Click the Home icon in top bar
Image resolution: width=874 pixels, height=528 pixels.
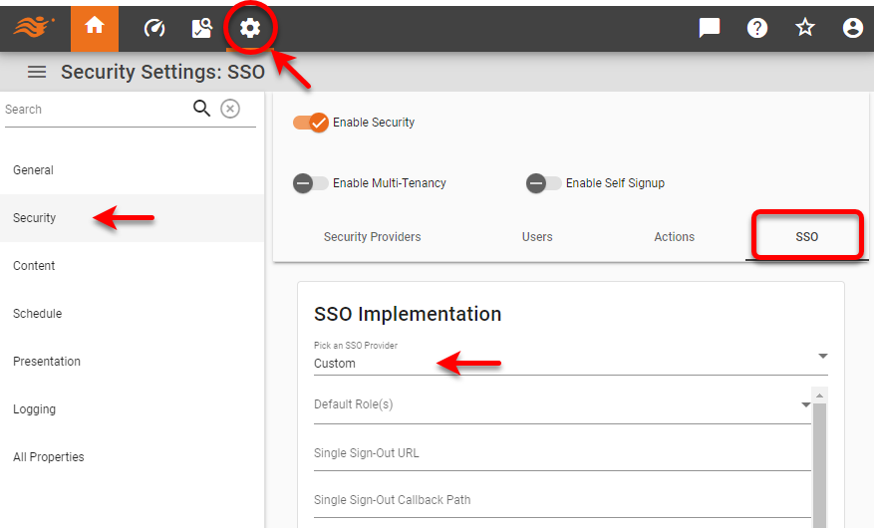[x=95, y=27]
